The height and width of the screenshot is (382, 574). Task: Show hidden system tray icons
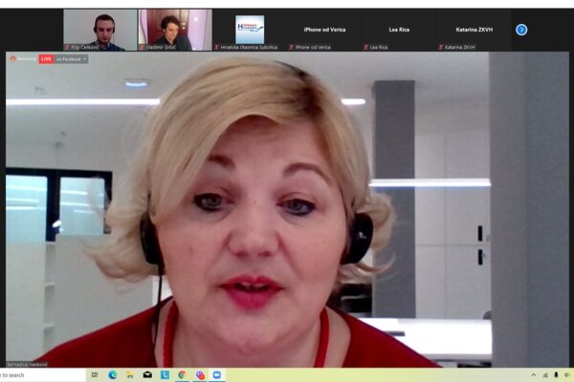coord(533,375)
